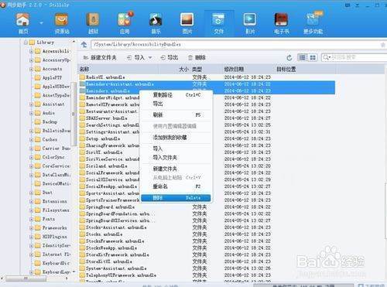Open the 应用 apps section
The height and width of the screenshot is (287, 387).
125,24
